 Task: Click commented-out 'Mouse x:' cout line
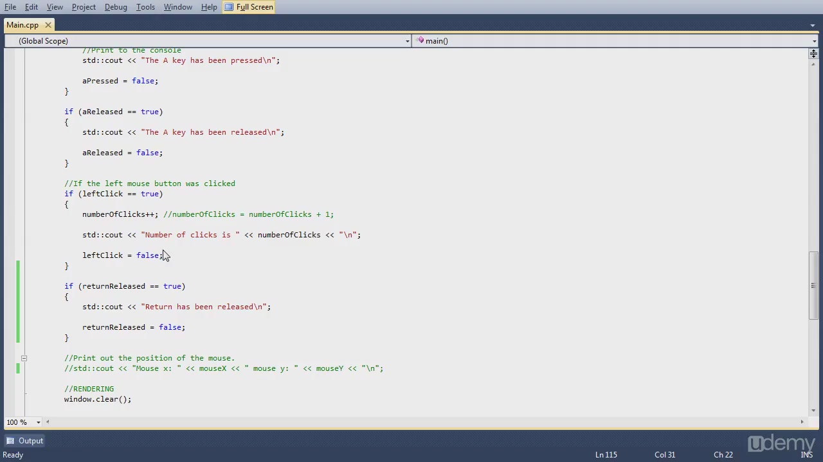click(x=224, y=368)
